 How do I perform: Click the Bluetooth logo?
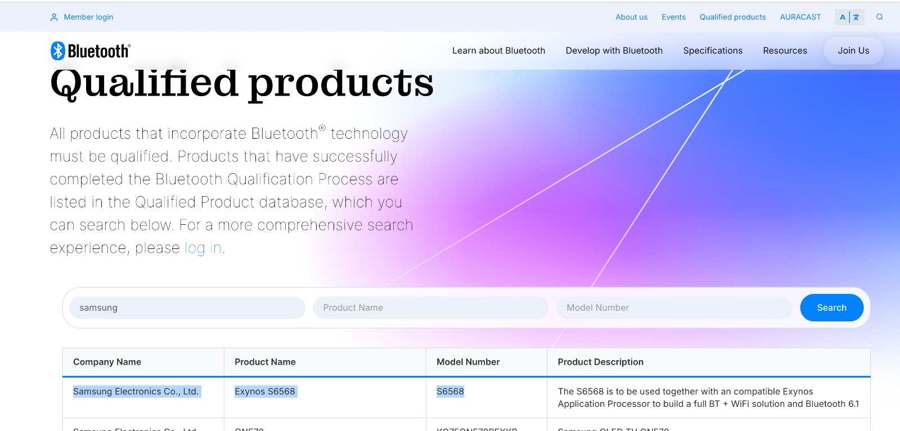pyautogui.click(x=91, y=51)
